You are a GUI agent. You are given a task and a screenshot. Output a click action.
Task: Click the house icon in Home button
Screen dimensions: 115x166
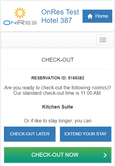click(x=90, y=16)
